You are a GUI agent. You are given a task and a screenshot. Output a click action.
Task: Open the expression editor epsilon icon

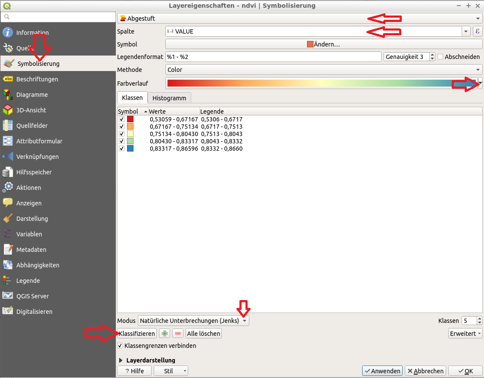[477, 31]
